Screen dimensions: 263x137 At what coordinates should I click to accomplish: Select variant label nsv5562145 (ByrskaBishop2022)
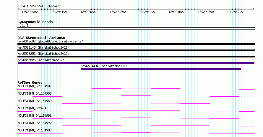click(43, 47)
